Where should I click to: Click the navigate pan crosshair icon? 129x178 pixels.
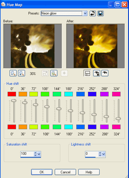(x=64, y=73)
